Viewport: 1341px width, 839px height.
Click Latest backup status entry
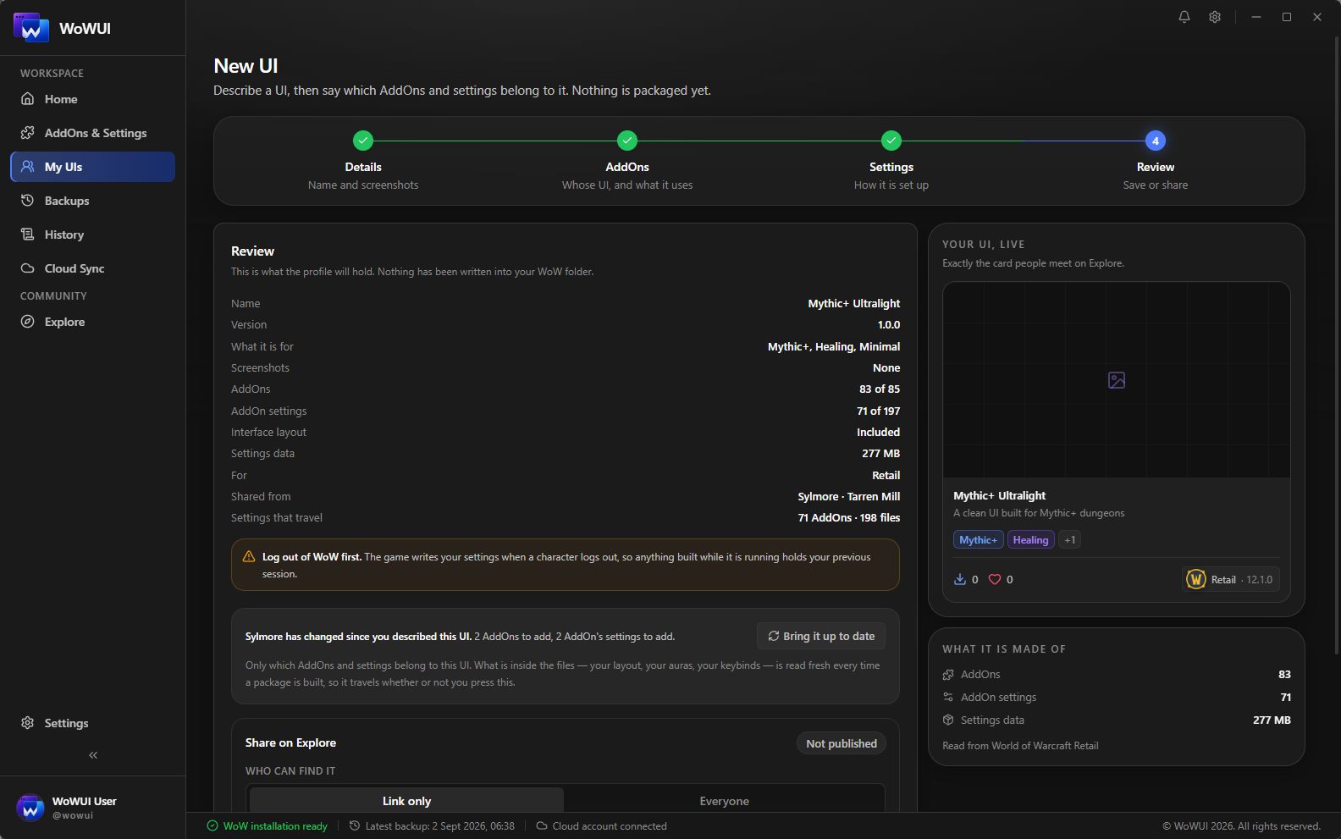[x=432, y=826]
